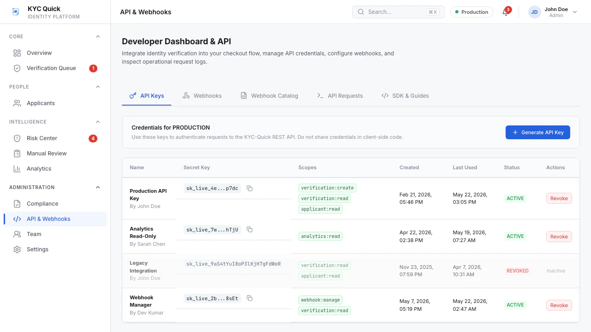Click the analytics:read scope tag
591x332 pixels.
[x=320, y=237]
